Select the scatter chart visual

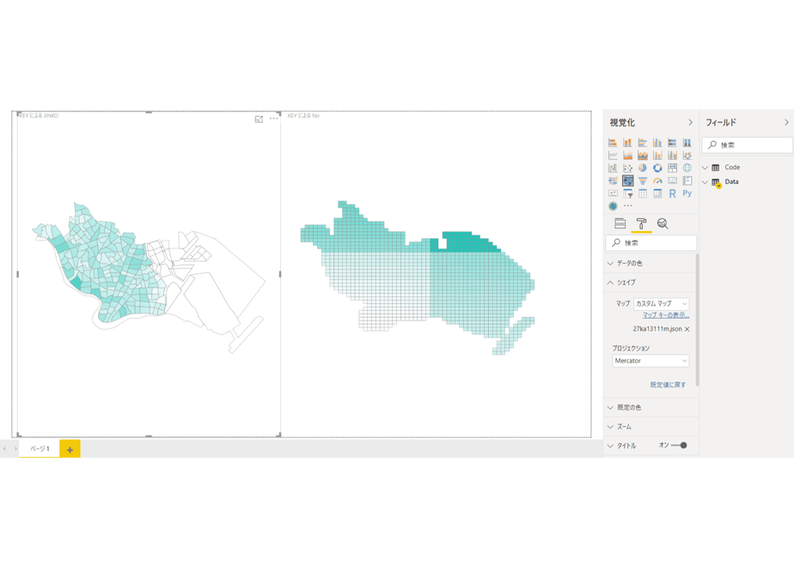pos(627,168)
